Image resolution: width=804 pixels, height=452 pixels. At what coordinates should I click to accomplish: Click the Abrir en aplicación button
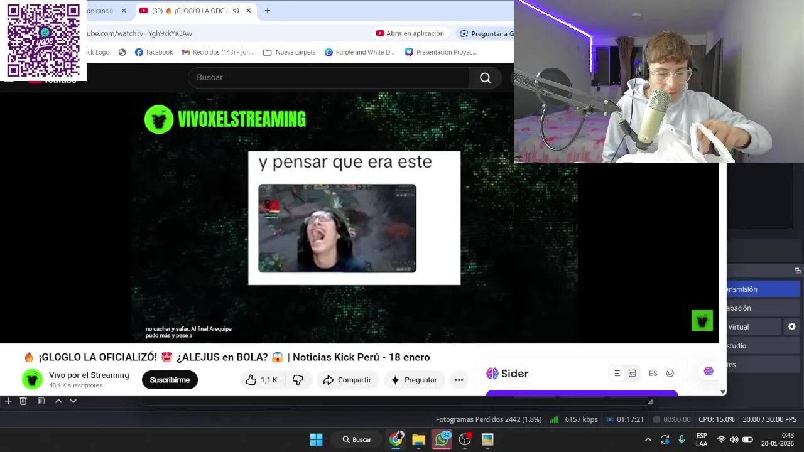[x=410, y=33]
